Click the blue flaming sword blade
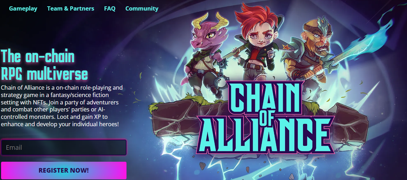Viewport: 407px width, 180px height. coord(369,39)
